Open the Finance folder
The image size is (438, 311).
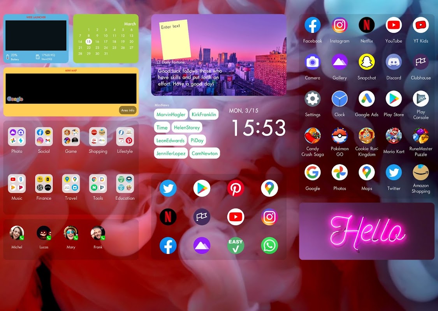(x=44, y=183)
